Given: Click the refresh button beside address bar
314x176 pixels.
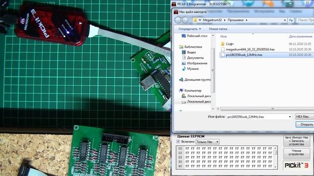Looking at the screenshot, I should (291, 20).
